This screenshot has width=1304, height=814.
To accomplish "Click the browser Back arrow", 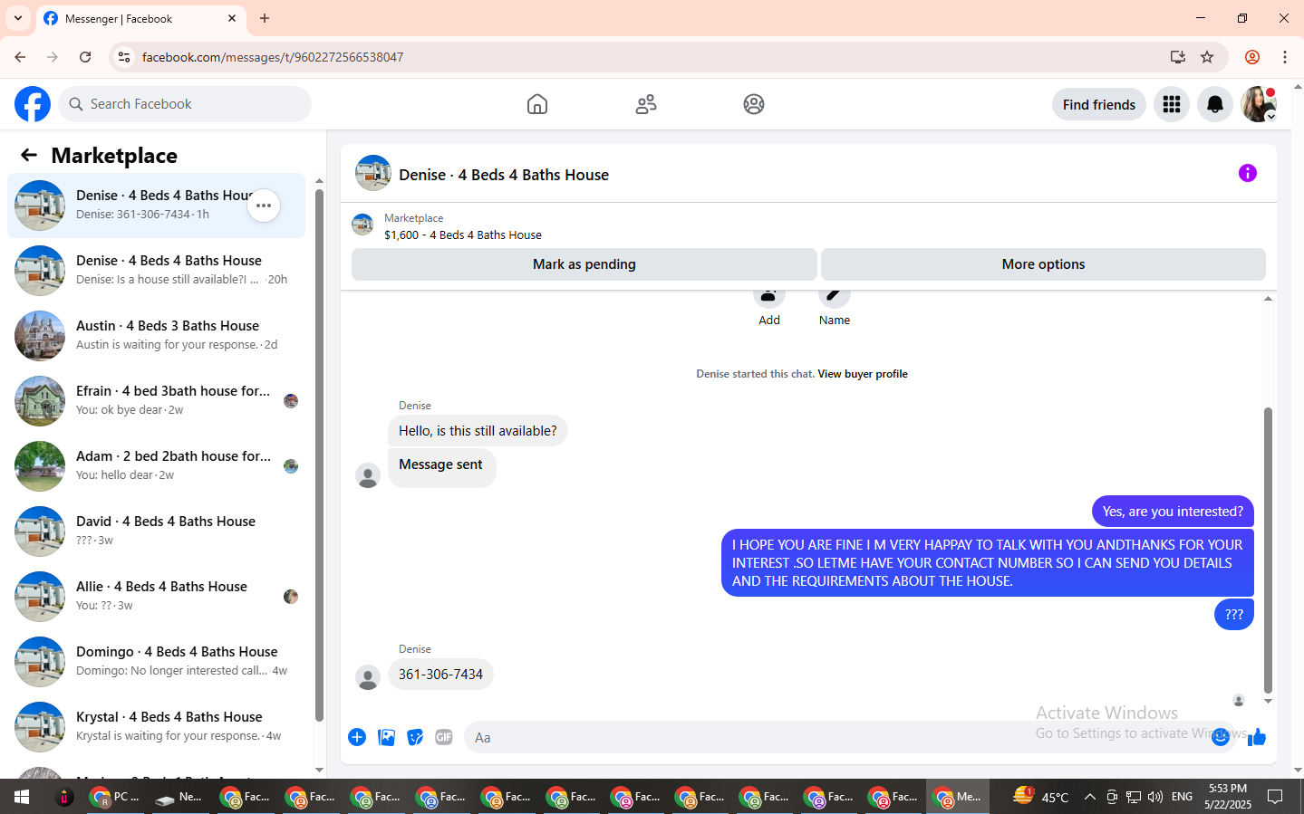I will pos(20,57).
